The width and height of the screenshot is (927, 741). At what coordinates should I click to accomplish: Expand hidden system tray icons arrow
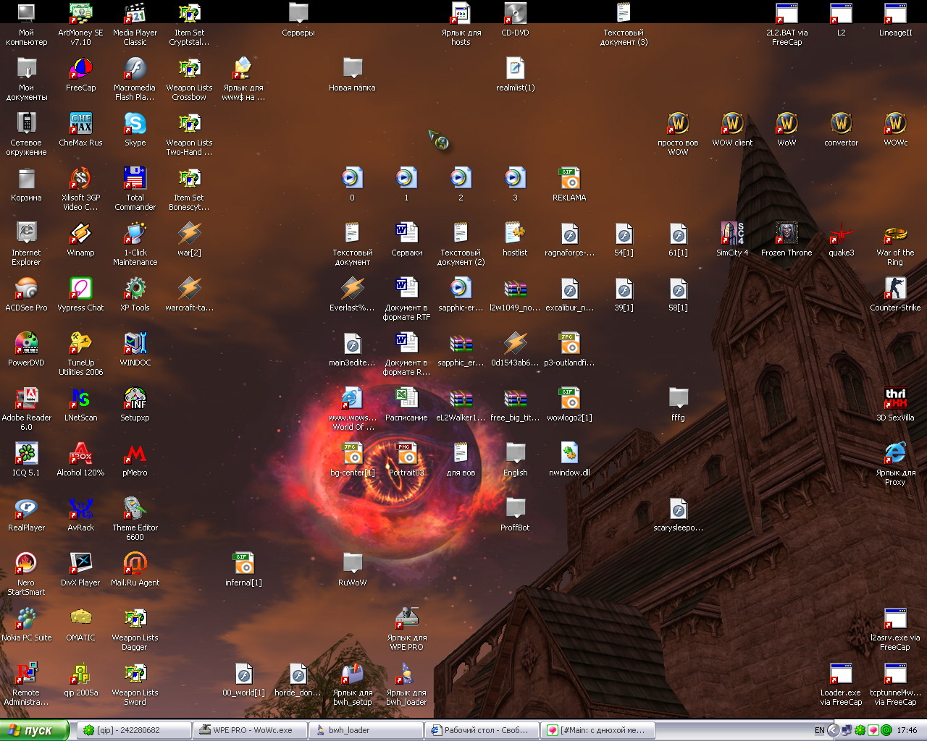click(834, 730)
